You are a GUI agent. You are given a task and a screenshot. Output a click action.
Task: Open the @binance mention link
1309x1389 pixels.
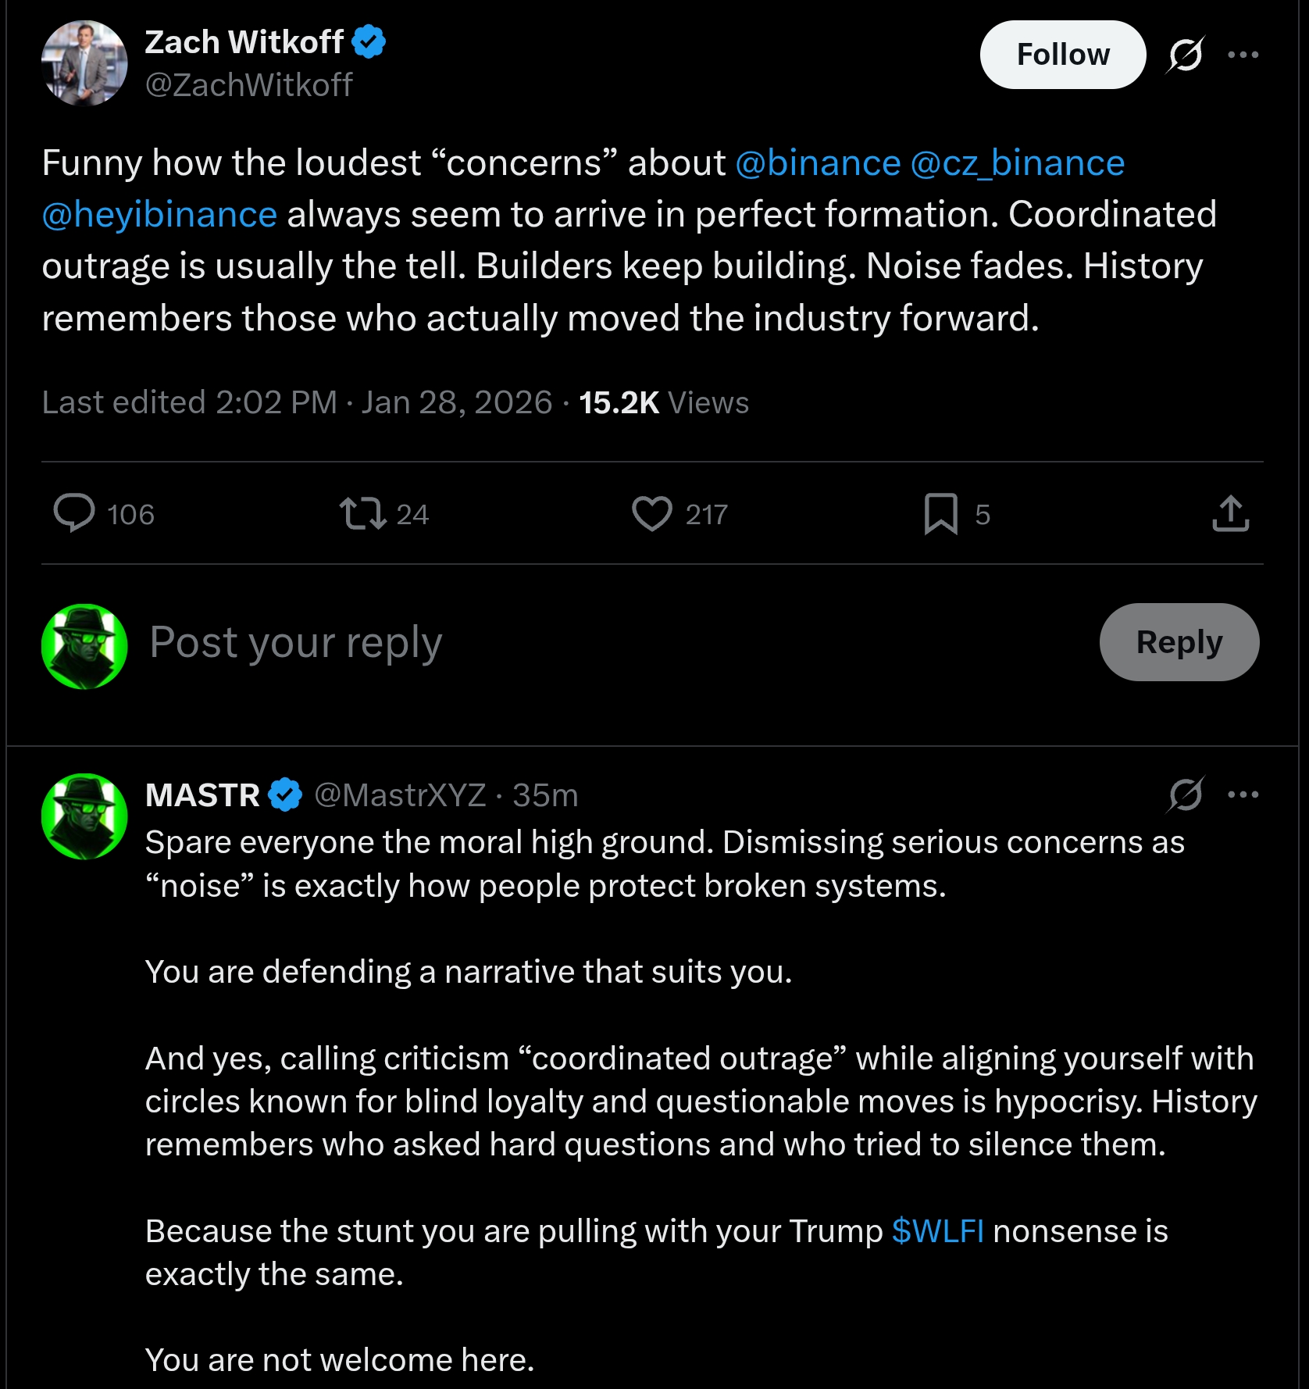(818, 163)
